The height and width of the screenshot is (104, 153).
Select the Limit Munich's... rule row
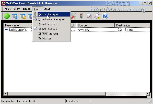(77, 29)
